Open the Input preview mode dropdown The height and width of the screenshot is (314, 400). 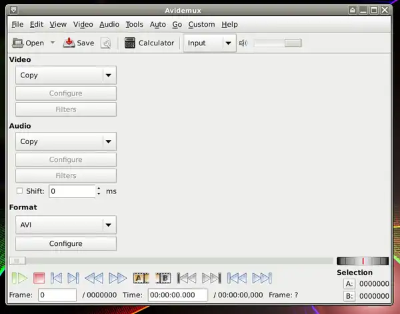point(228,43)
